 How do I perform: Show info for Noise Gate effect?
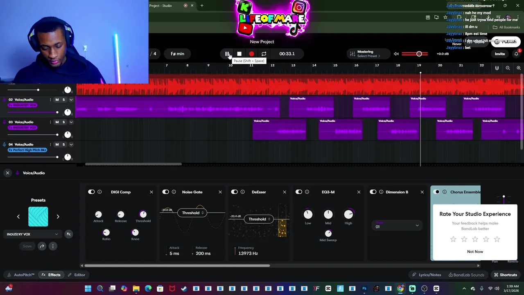(174, 192)
